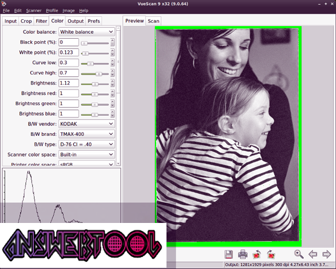Click the Black point spinner arrows
336x269 pixels.
[x=113, y=42]
